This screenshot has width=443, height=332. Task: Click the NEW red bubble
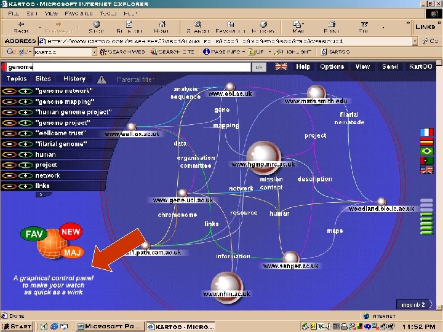(x=71, y=232)
